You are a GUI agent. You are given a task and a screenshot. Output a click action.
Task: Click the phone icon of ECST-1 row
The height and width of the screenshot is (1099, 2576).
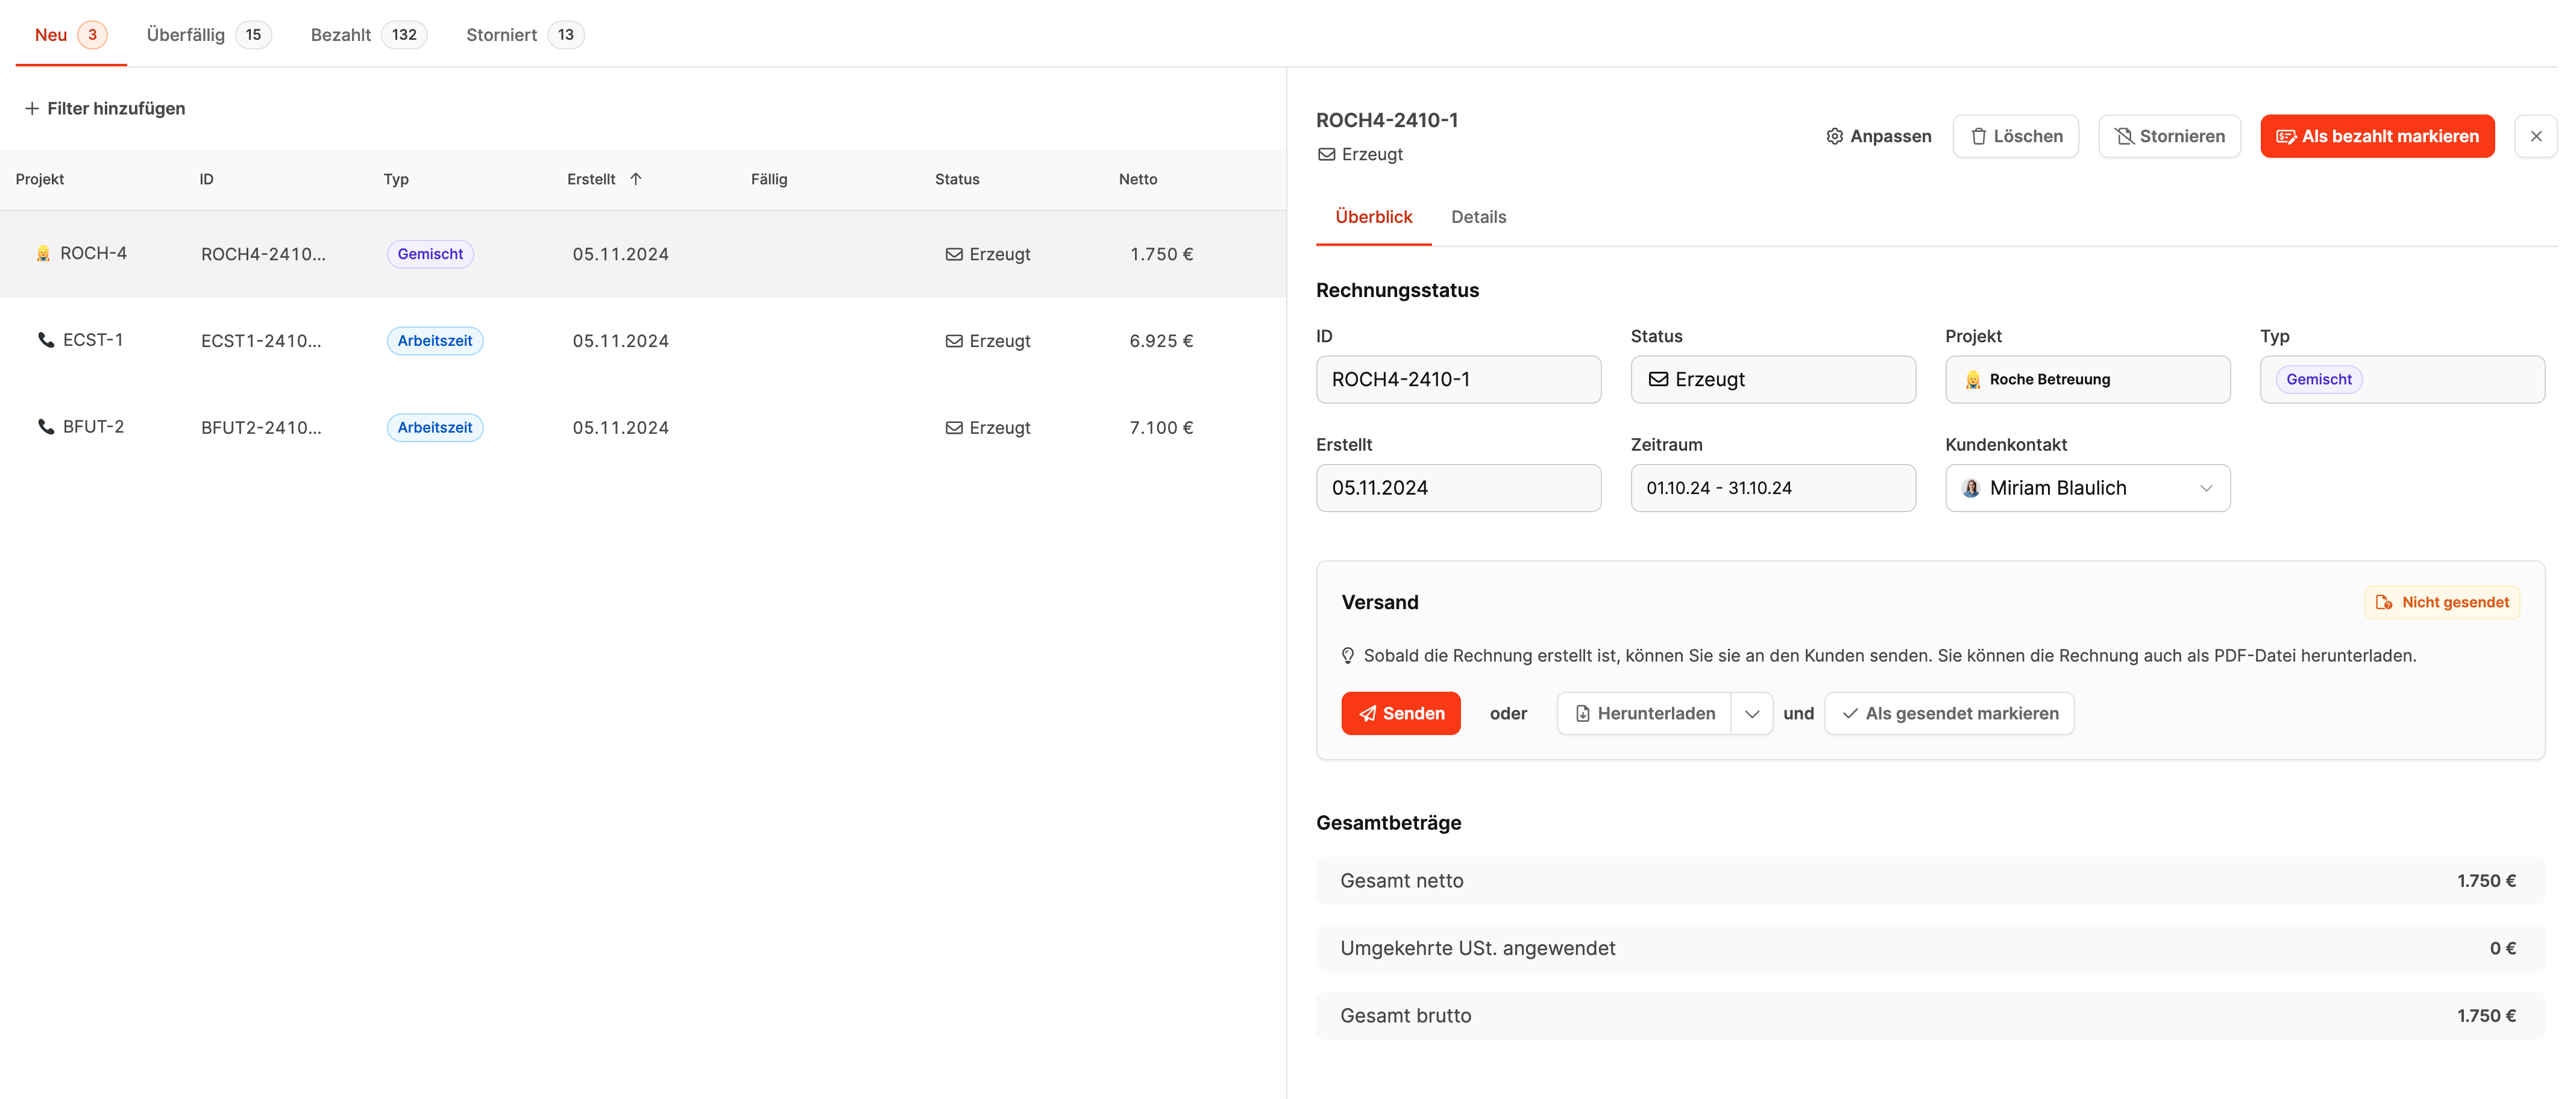pos(46,340)
